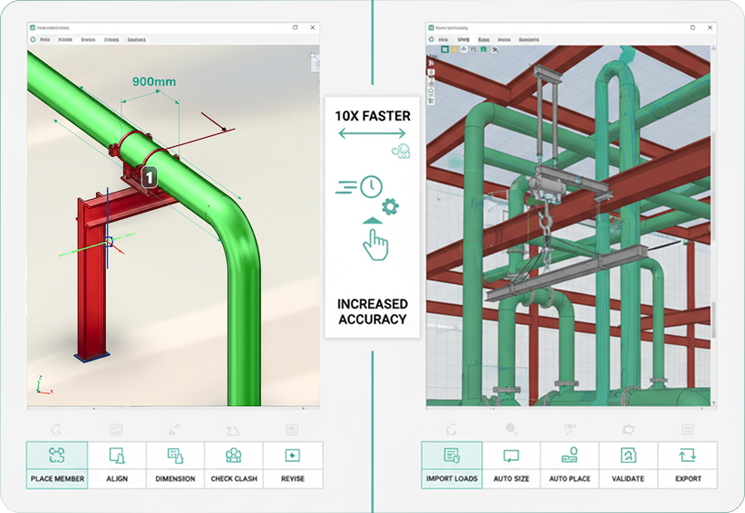Maximize the left pipe model window

click(297, 28)
